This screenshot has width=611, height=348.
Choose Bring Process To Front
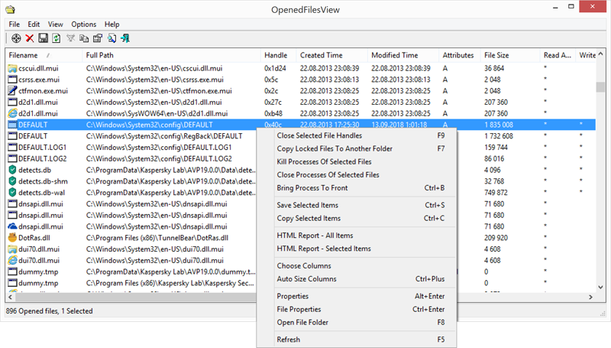pos(356,188)
